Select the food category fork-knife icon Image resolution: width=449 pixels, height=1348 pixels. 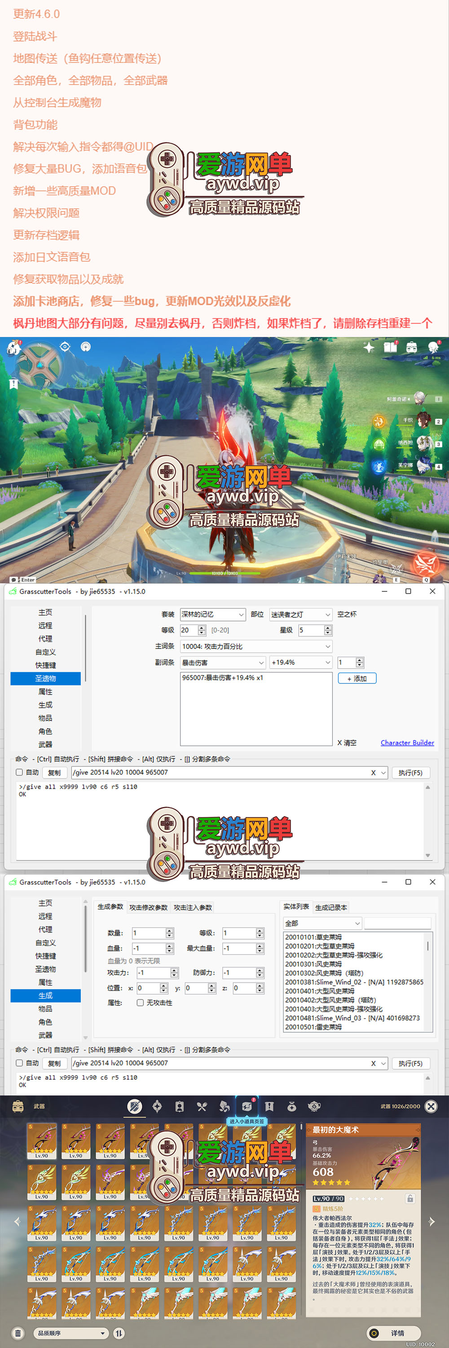click(x=202, y=1106)
